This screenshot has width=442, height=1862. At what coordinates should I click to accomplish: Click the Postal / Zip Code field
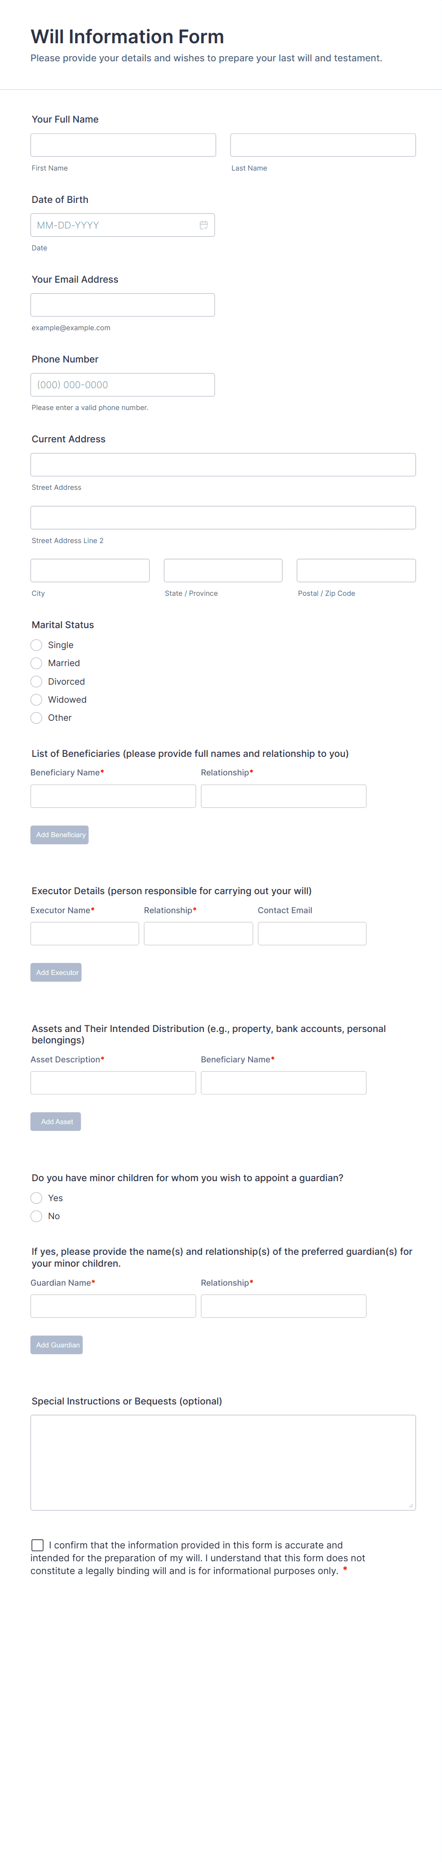(356, 570)
